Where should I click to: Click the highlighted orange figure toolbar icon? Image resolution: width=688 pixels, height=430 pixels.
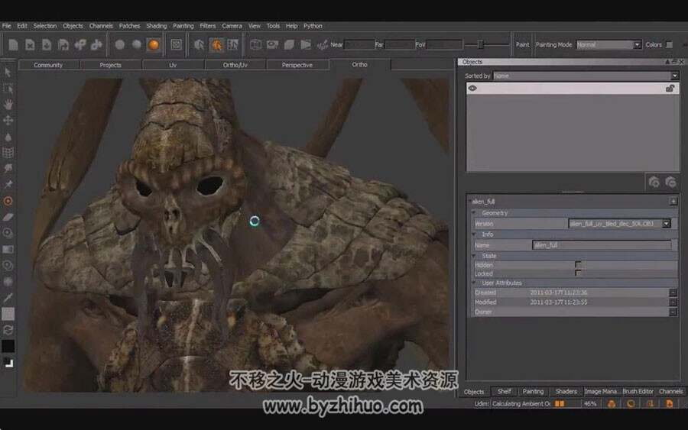pyautogui.click(x=216, y=45)
